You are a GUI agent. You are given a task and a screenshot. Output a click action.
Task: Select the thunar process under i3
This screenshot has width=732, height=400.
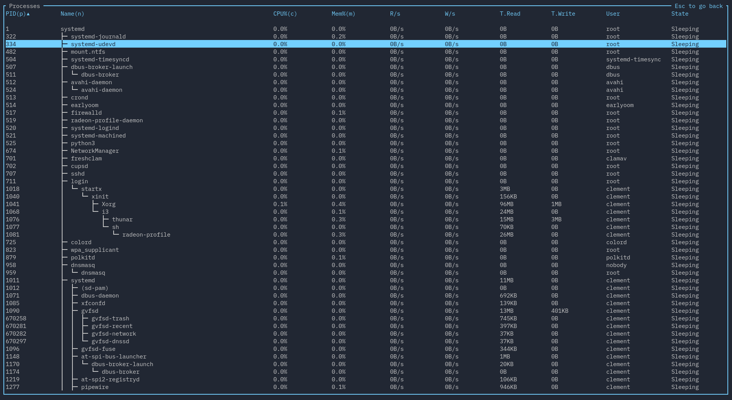tap(122, 219)
